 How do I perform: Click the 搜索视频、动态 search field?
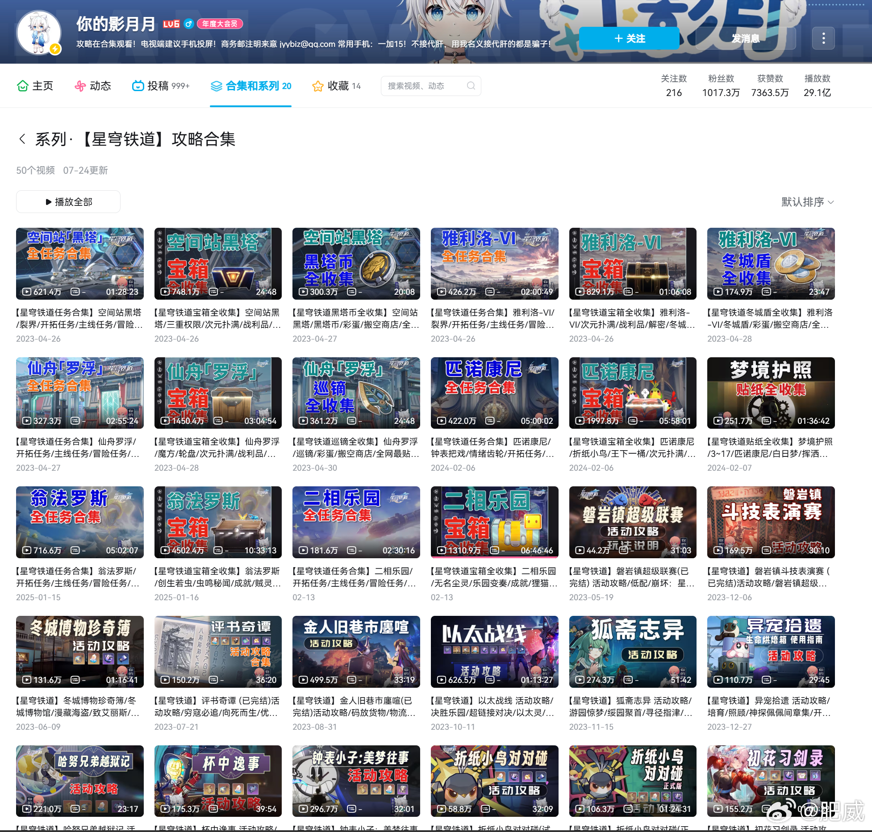pos(431,86)
